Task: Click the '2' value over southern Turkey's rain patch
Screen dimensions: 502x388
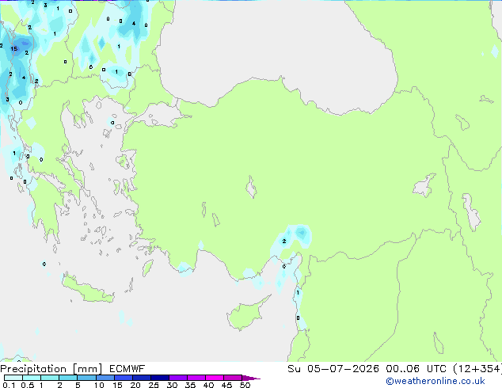Action: tap(284, 241)
